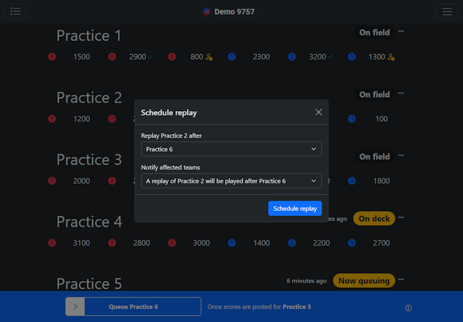Close the Schedule replay dialog

318,112
